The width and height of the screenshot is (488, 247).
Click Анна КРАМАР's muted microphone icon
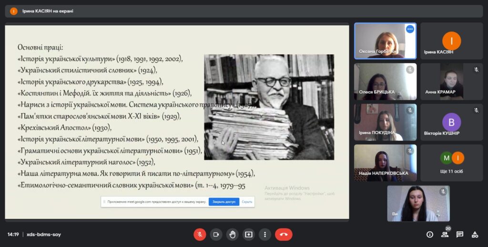pos(476,70)
